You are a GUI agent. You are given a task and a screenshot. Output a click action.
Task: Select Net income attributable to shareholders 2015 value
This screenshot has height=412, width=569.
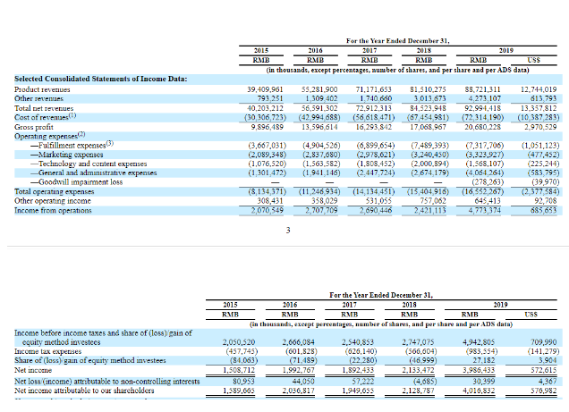click(x=238, y=391)
